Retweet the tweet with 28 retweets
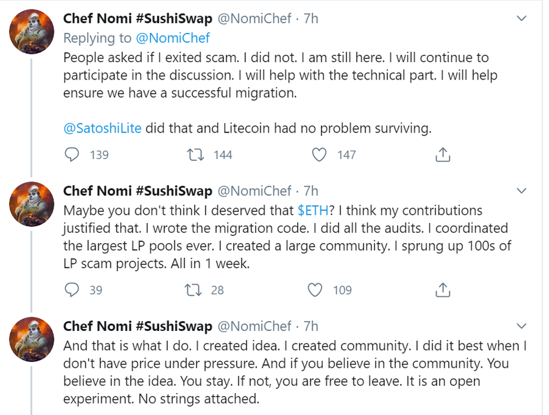 tap(192, 290)
